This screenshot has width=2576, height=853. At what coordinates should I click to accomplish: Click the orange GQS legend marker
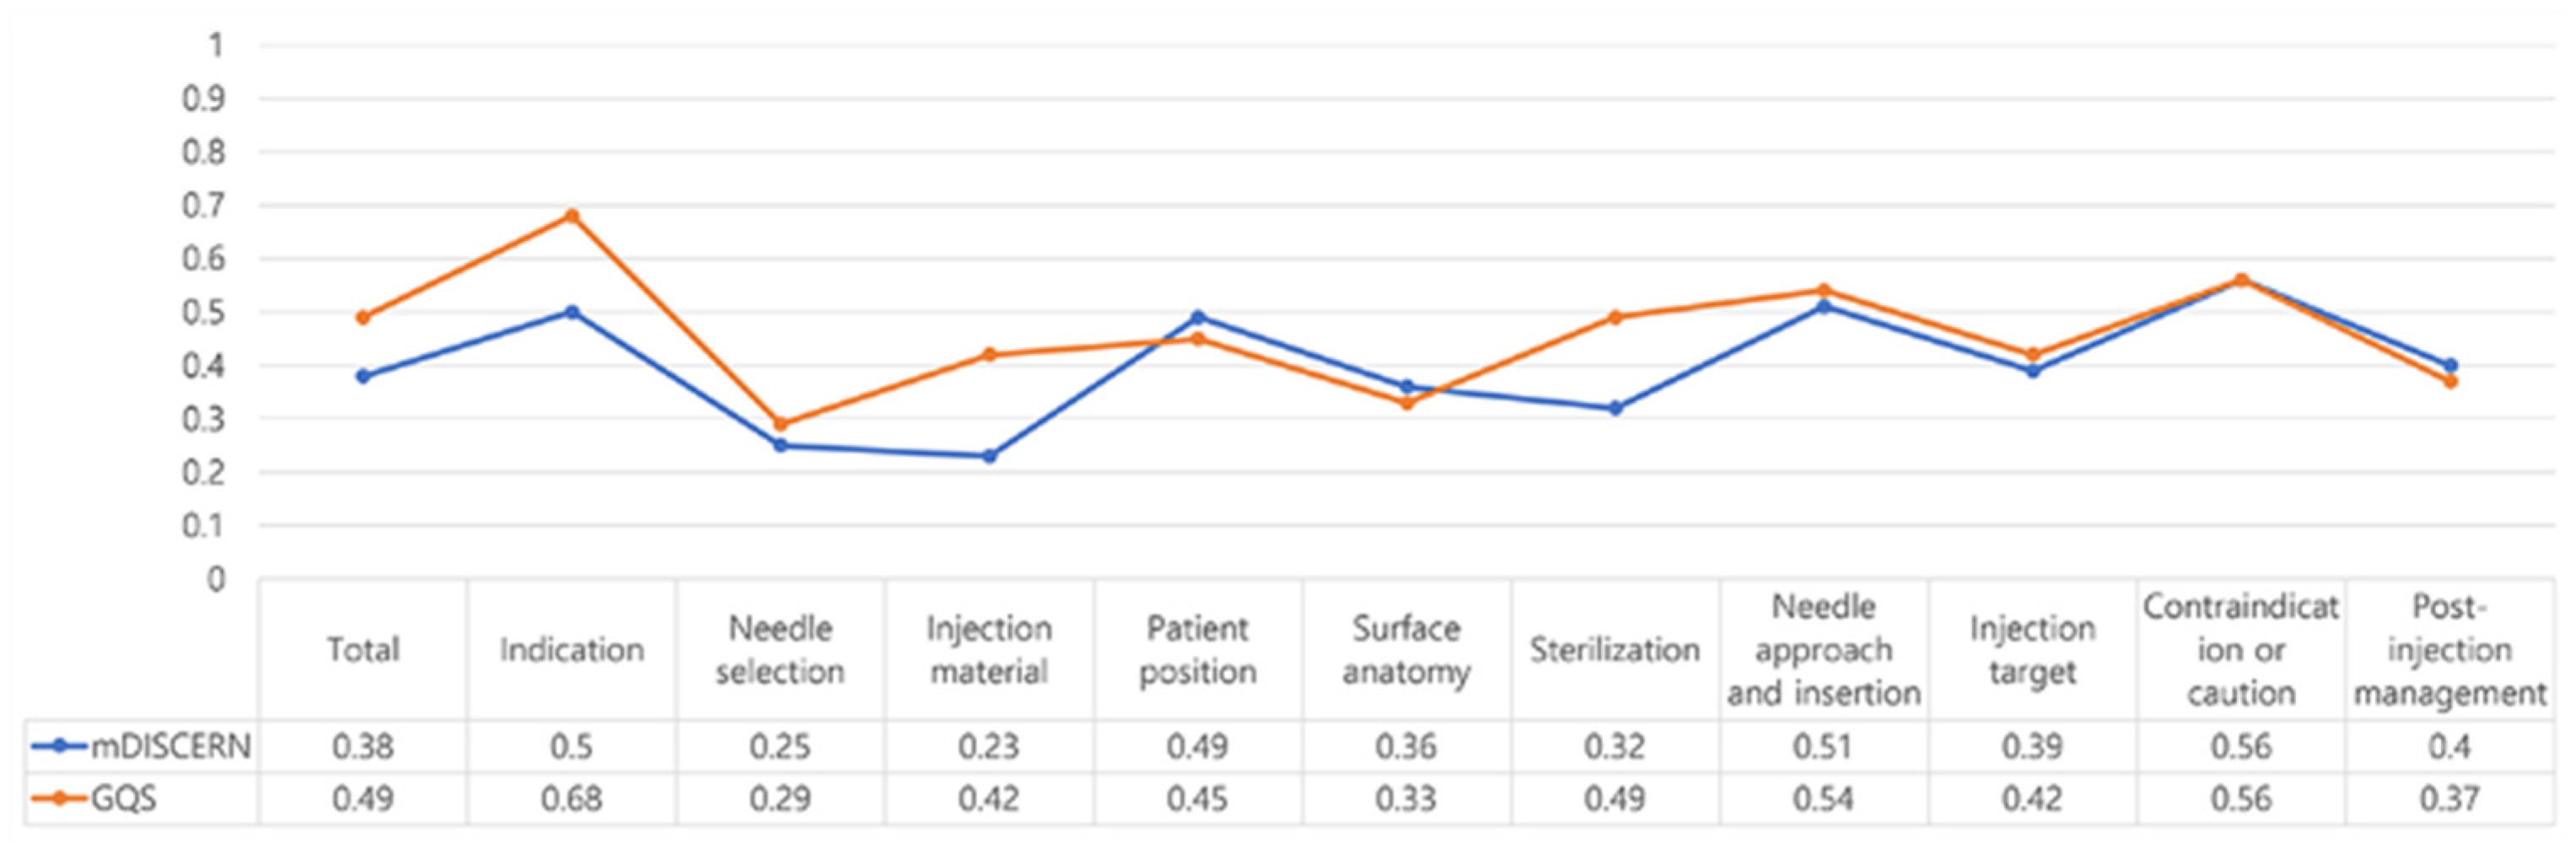(59, 799)
